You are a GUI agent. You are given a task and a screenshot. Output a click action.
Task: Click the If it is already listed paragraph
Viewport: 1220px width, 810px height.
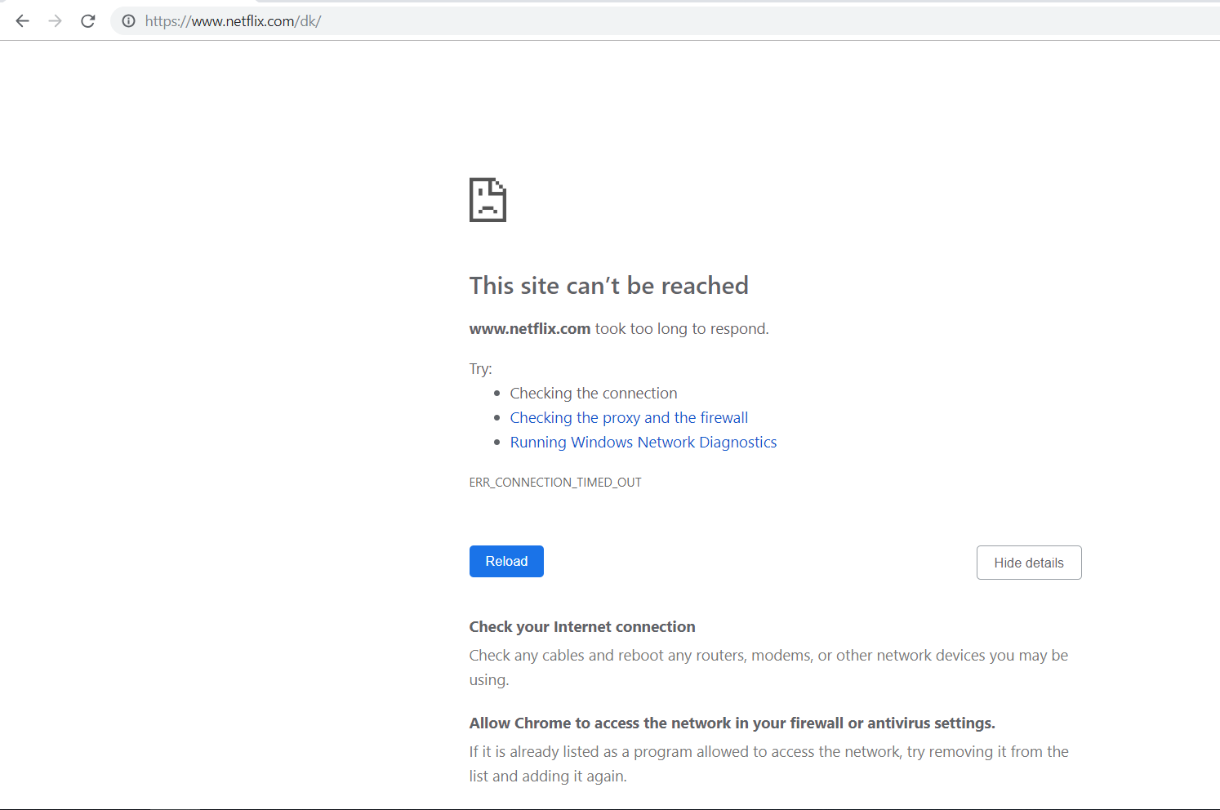[x=768, y=764]
